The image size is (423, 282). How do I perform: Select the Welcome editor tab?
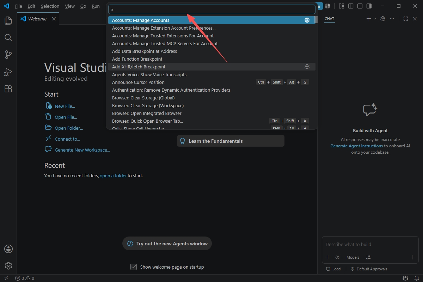coord(38,19)
